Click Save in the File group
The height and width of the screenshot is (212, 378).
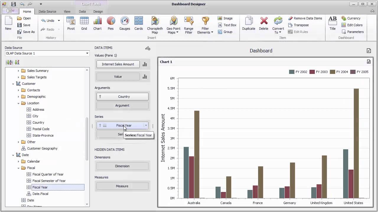click(24, 25)
